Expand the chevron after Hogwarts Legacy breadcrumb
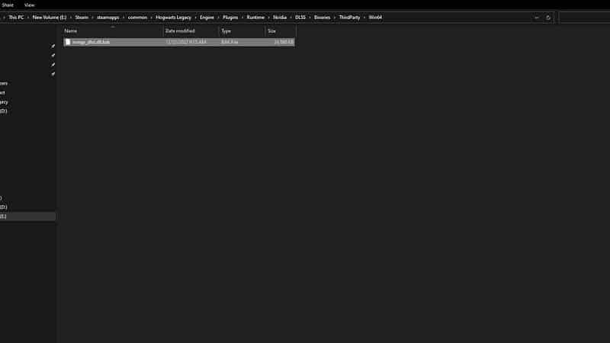The width and height of the screenshot is (610, 343). [x=195, y=17]
